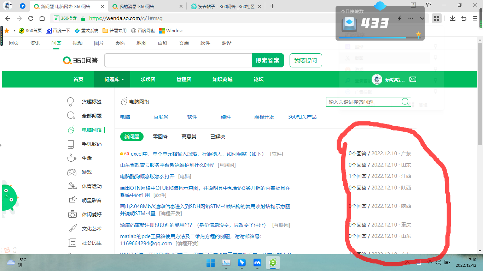
Task: Open the excel 行距 question
Action: pyautogui.click(x=197, y=154)
